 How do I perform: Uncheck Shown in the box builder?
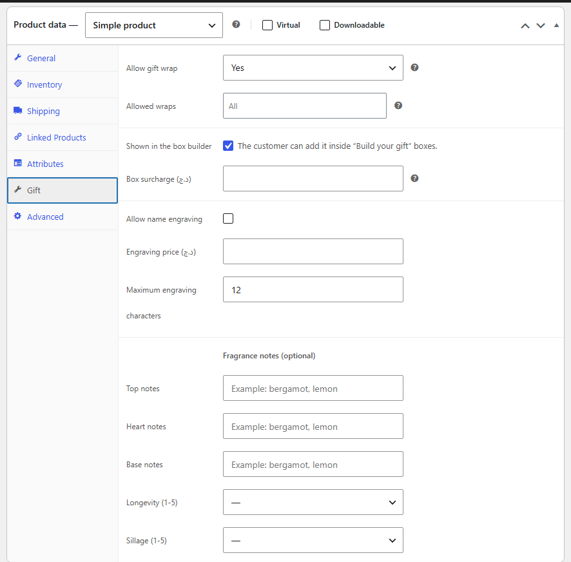tap(228, 146)
